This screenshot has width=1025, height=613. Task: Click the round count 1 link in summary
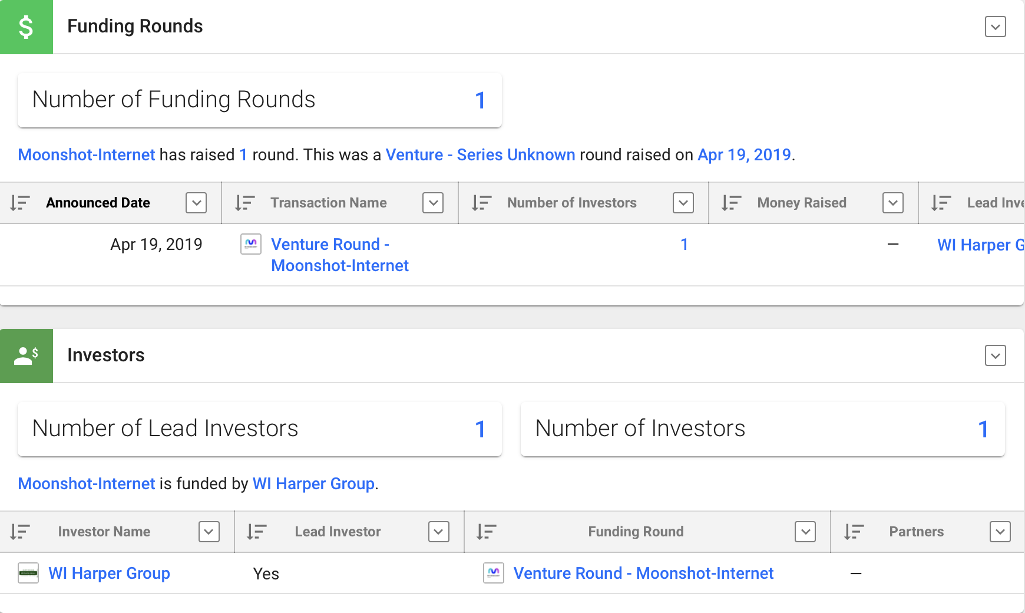(x=243, y=154)
